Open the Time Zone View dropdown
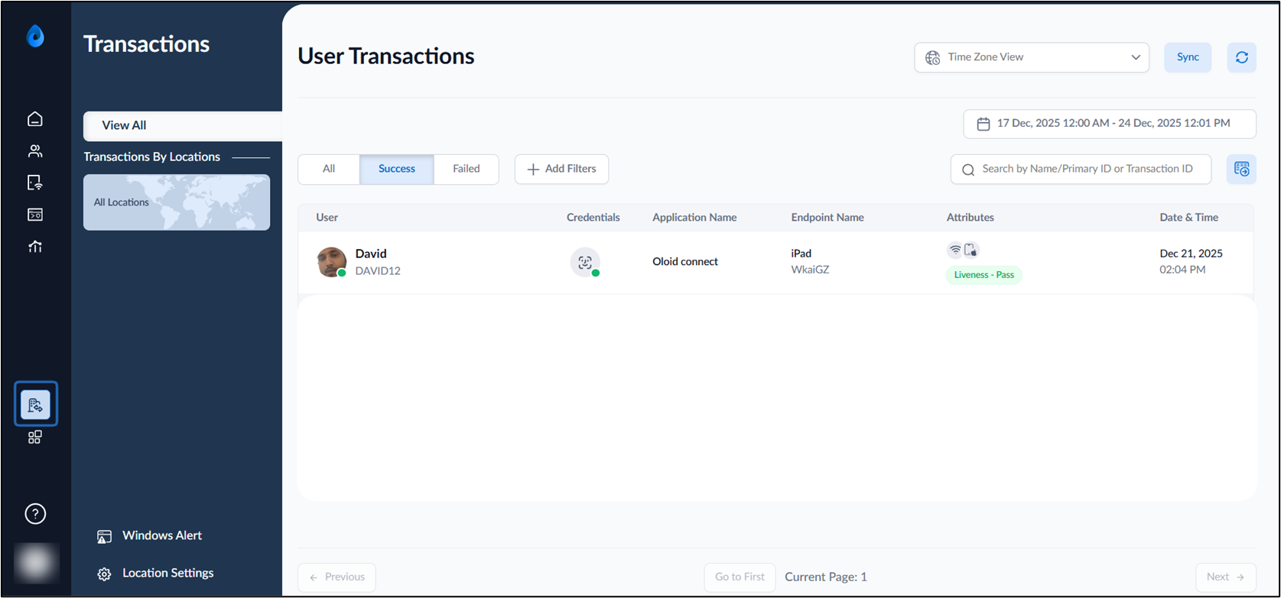The image size is (1281, 598). [1032, 57]
